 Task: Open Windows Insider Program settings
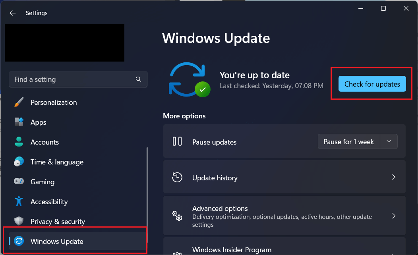pyautogui.click(x=232, y=250)
